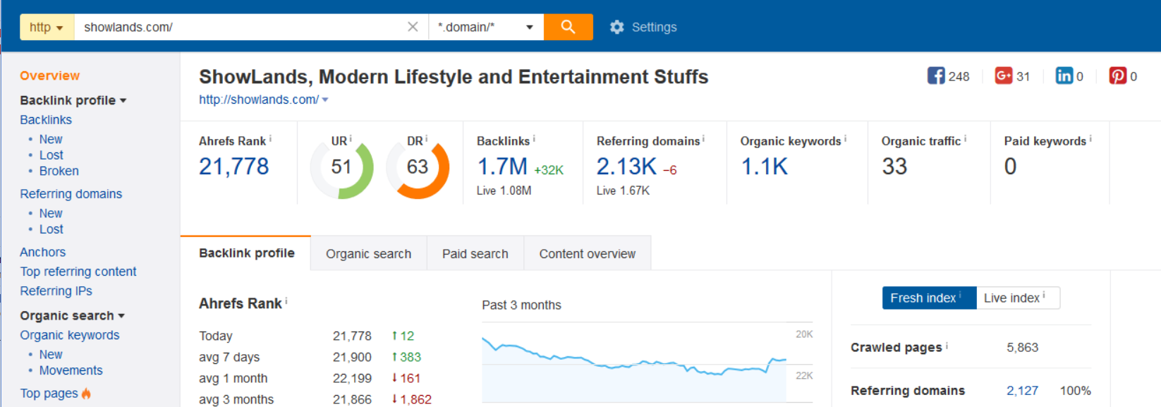This screenshot has width=1161, height=407.
Task: Open the Content overview tab
Action: coord(588,254)
